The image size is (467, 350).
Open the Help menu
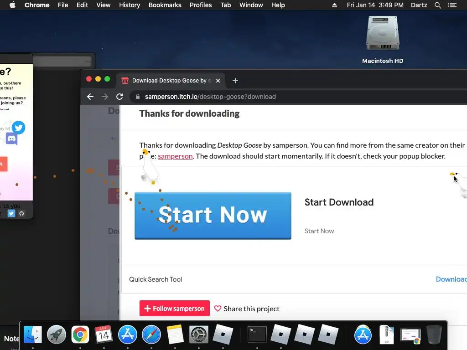pyautogui.click(x=278, y=5)
